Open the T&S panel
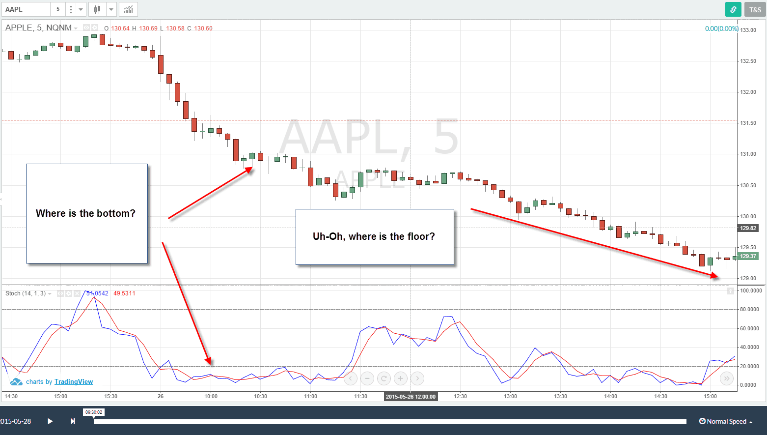The height and width of the screenshot is (435, 767). [x=755, y=9]
